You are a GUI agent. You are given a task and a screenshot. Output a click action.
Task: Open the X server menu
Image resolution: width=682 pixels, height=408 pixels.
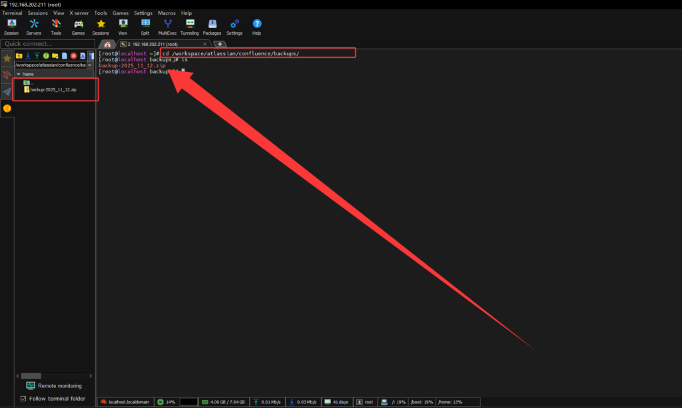(x=79, y=13)
